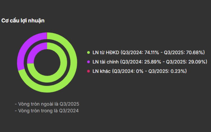Click the 0.23% value in the legend

(x=178, y=71)
